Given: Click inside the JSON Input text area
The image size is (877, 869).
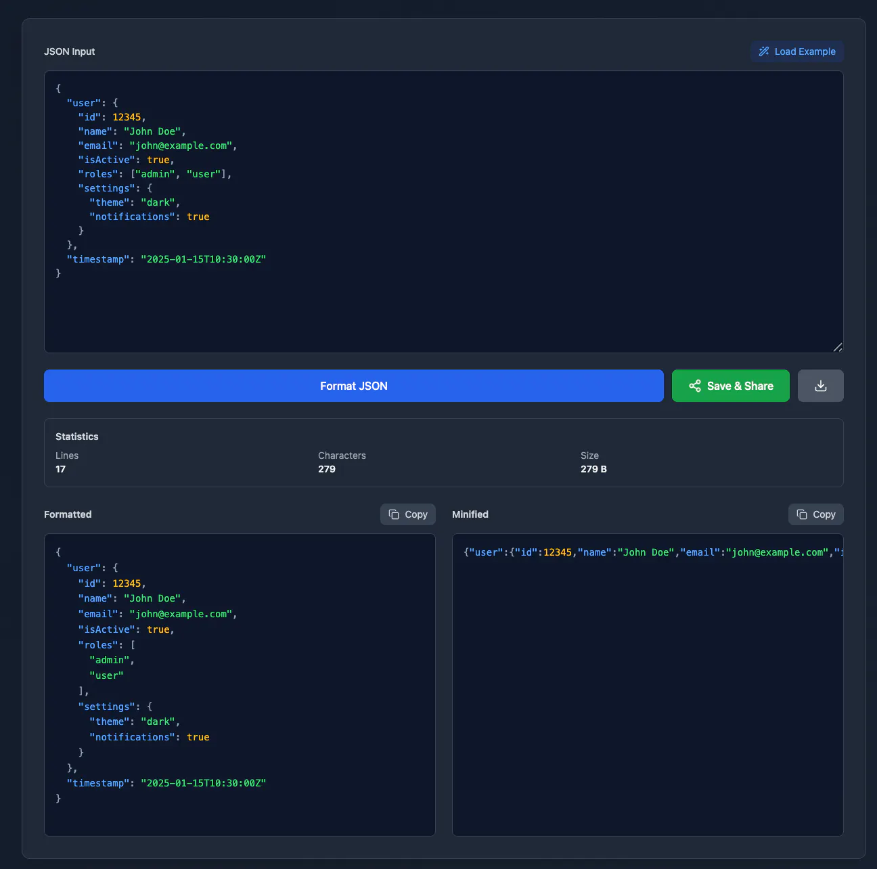Looking at the screenshot, I should pyautogui.click(x=444, y=212).
